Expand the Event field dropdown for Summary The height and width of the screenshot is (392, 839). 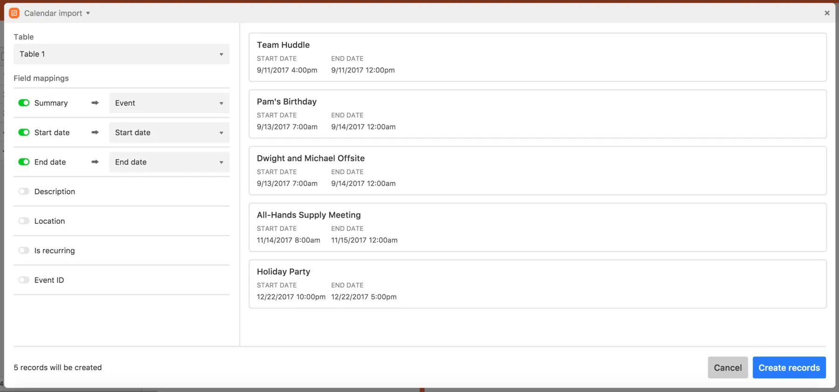point(169,103)
